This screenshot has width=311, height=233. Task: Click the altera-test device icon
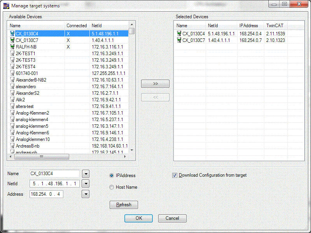(12, 106)
